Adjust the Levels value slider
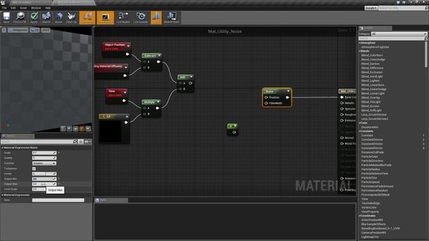The image size is (429, 241). tap(44, 174)
